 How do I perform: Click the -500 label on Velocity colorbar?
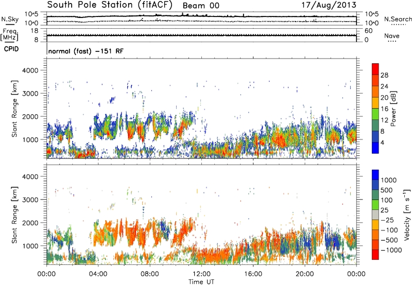[389, 240]
